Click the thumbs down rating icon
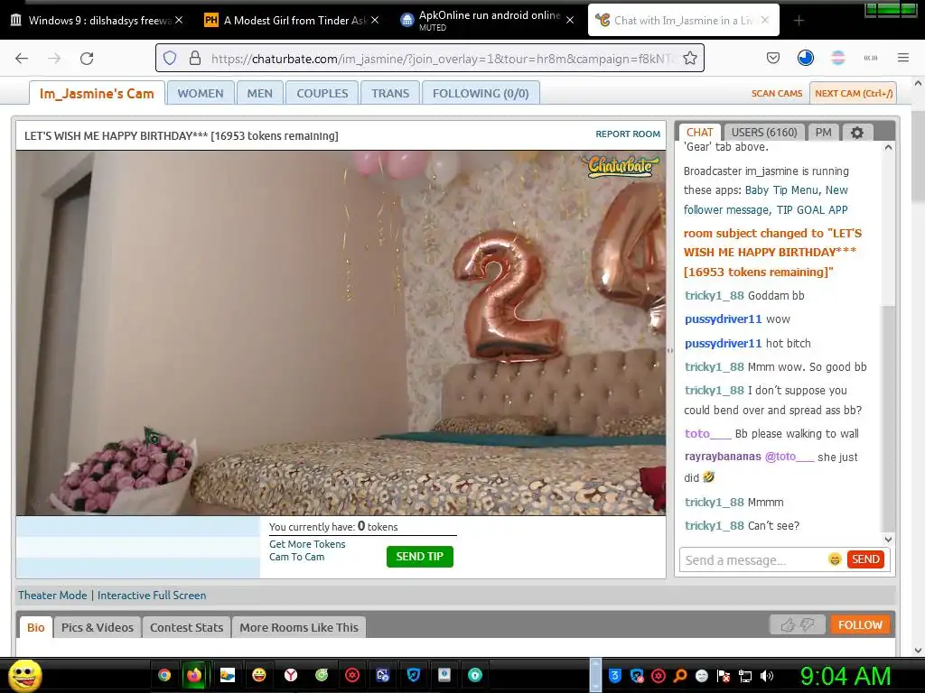925x693 pixels. [807, 624]
